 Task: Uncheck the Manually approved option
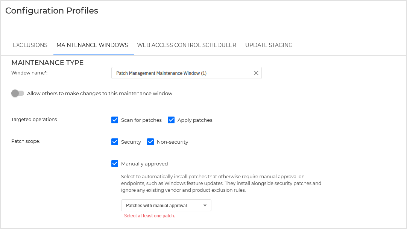[x=115, y=164]
